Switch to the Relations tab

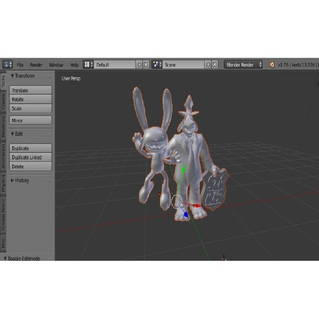tap(3, 127)
